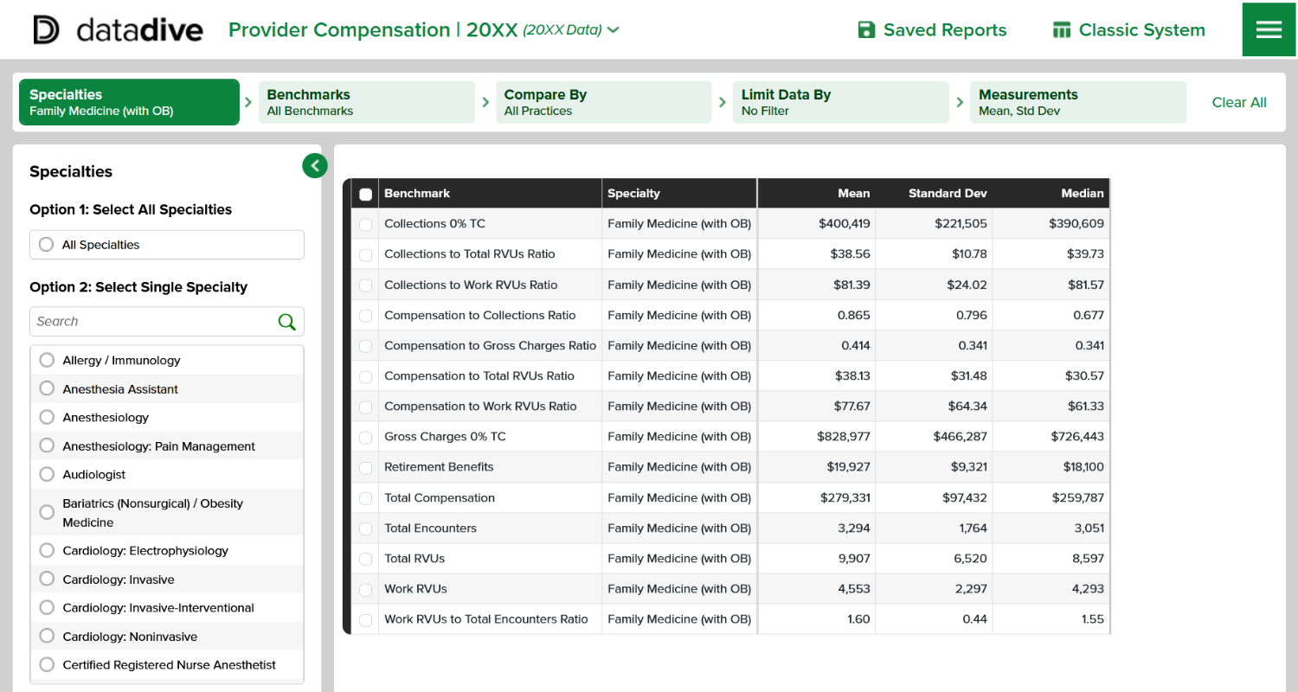
Task: Check the Work RVUs row checkbox
Action: pyautogui.click(x=365, y=589)
